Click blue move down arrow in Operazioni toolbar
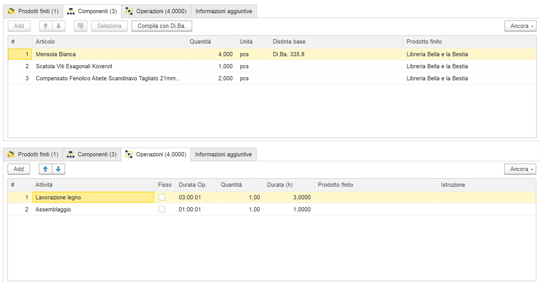The image size is (540, 282). (x=58, y=169)
